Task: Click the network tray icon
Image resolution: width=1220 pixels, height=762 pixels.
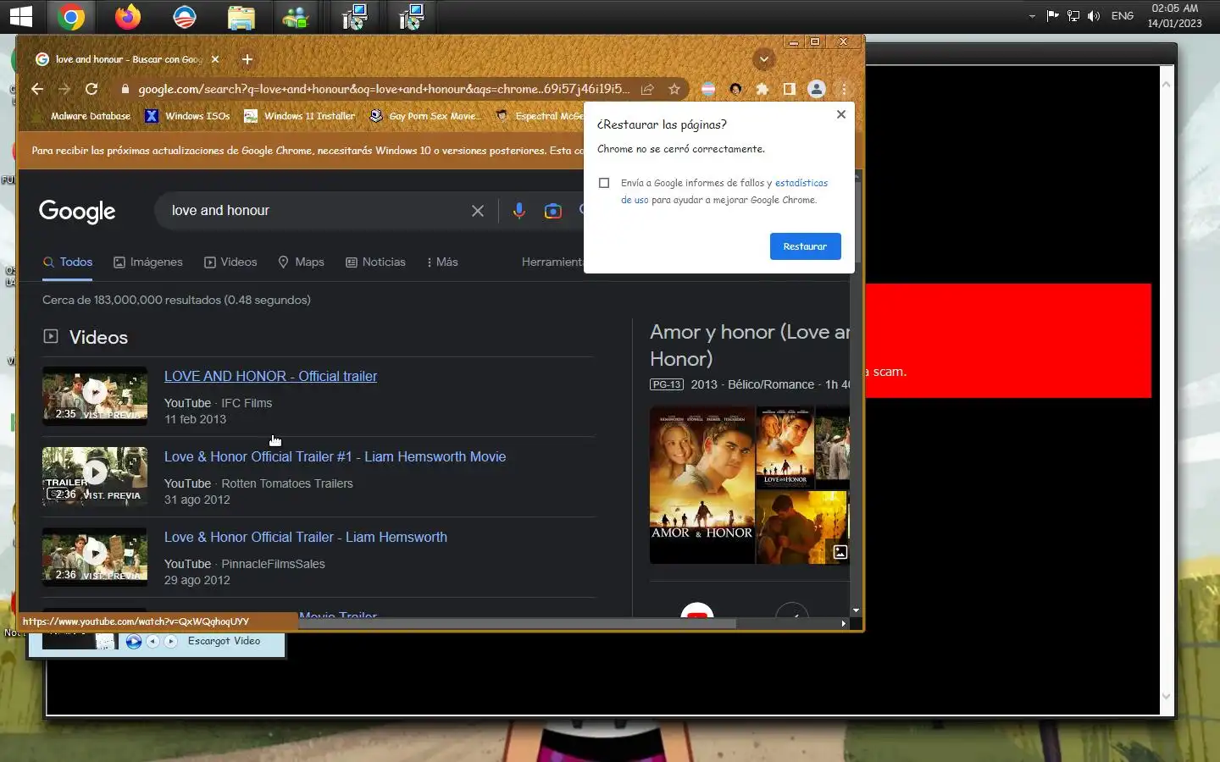Action: point(1073,16)
